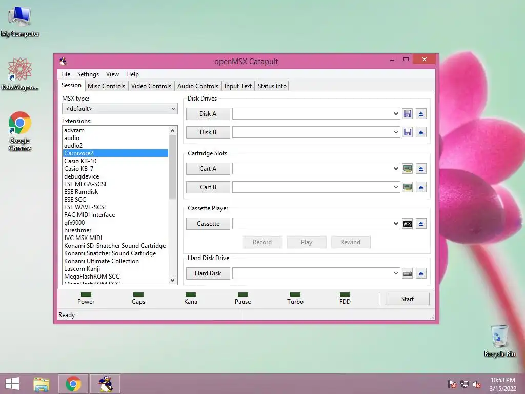Open the Settings menu
Viewport: 525px width, 394px height.
click(88, 74)
